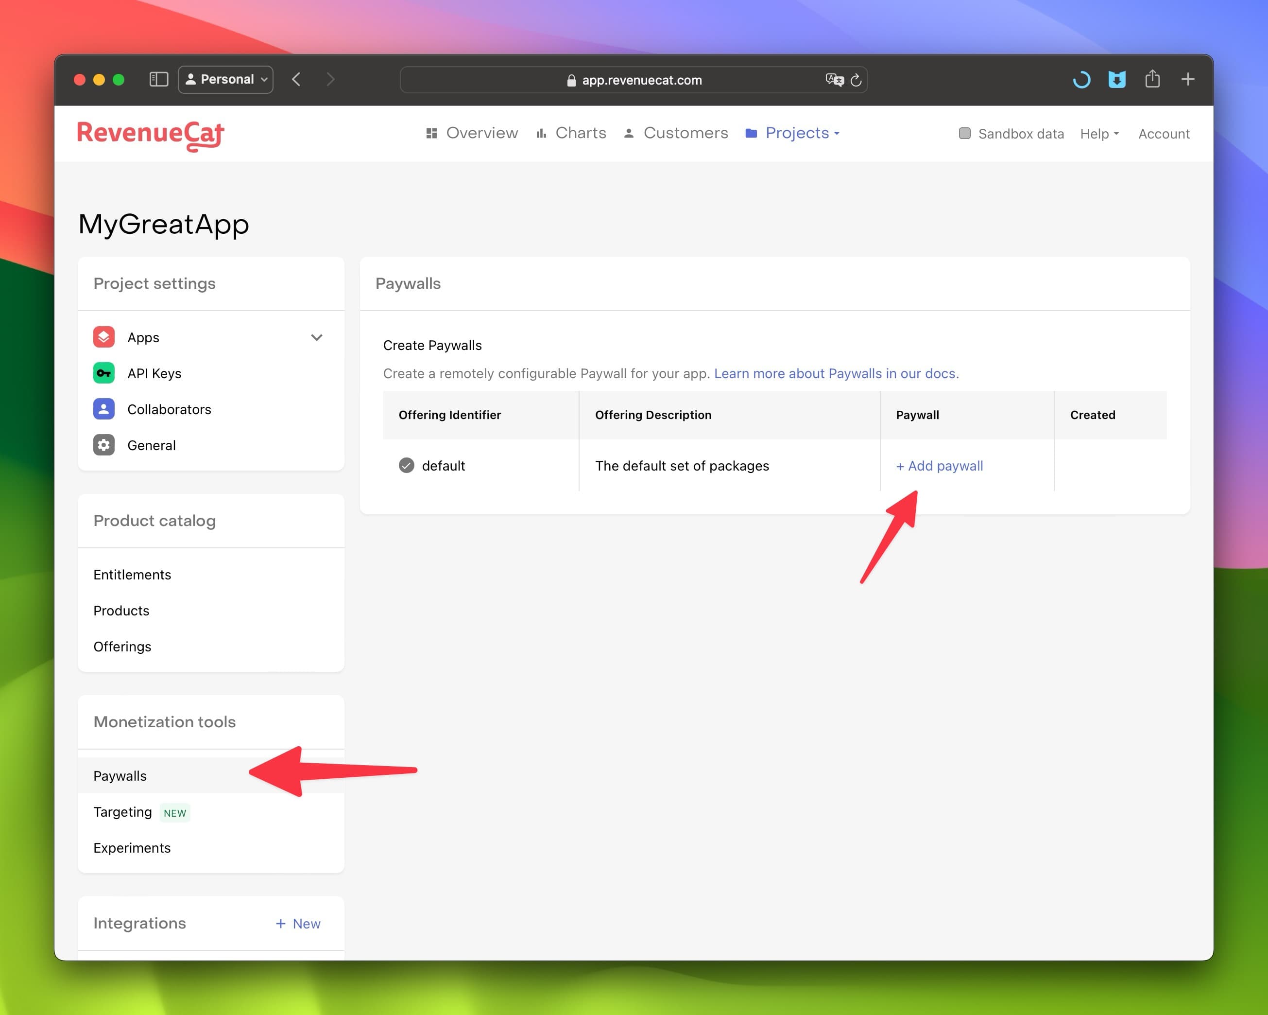Click the Customers person icon
The width and height of the screenshot is (1268, 1015).
click(x=629, y=134)
